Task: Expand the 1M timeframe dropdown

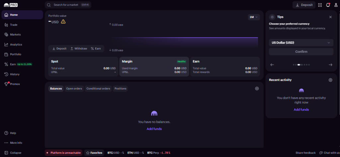Action: click(254, 17)
